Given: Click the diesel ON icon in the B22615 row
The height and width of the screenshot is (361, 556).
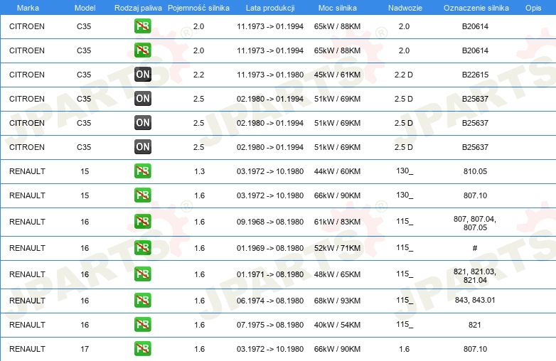Looking at the screenshot, I should (142, 75).
